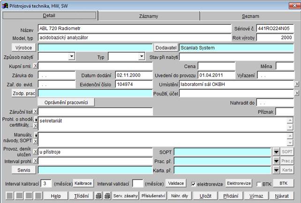This screenshot has height=203, width=301.
Task: Uncheck the elektrorevize checkbox
Action: 193,184
